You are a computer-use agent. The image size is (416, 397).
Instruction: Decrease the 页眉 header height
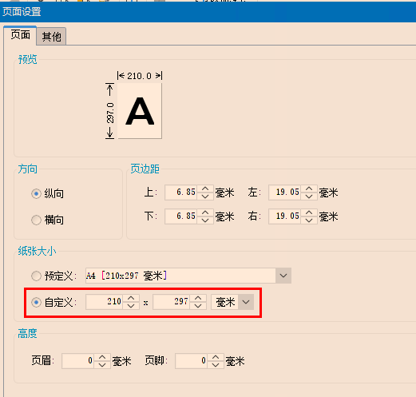point(102,365)
